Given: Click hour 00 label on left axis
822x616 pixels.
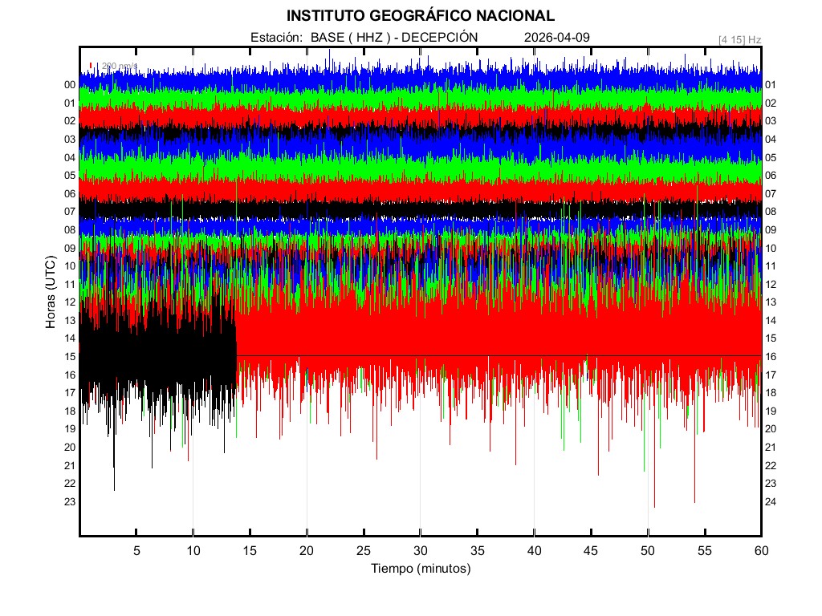Looking at the screenshot, I should (70, 85).
